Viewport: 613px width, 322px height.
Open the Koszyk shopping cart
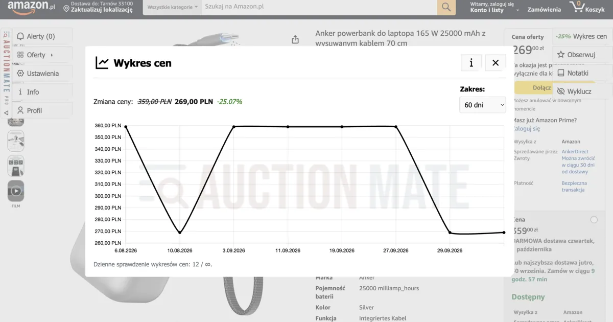tap(587, 7)
